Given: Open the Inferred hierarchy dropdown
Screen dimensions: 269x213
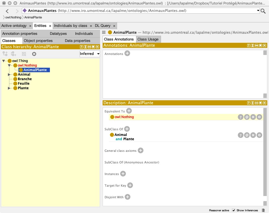Looking at the screenshot, I should pos(90,54).
